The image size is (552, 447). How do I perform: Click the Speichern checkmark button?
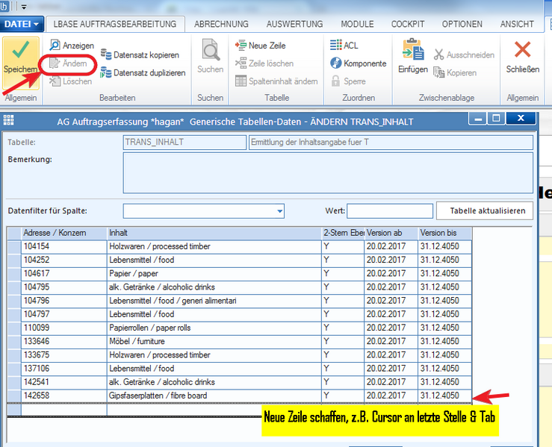tap(20, 62)
